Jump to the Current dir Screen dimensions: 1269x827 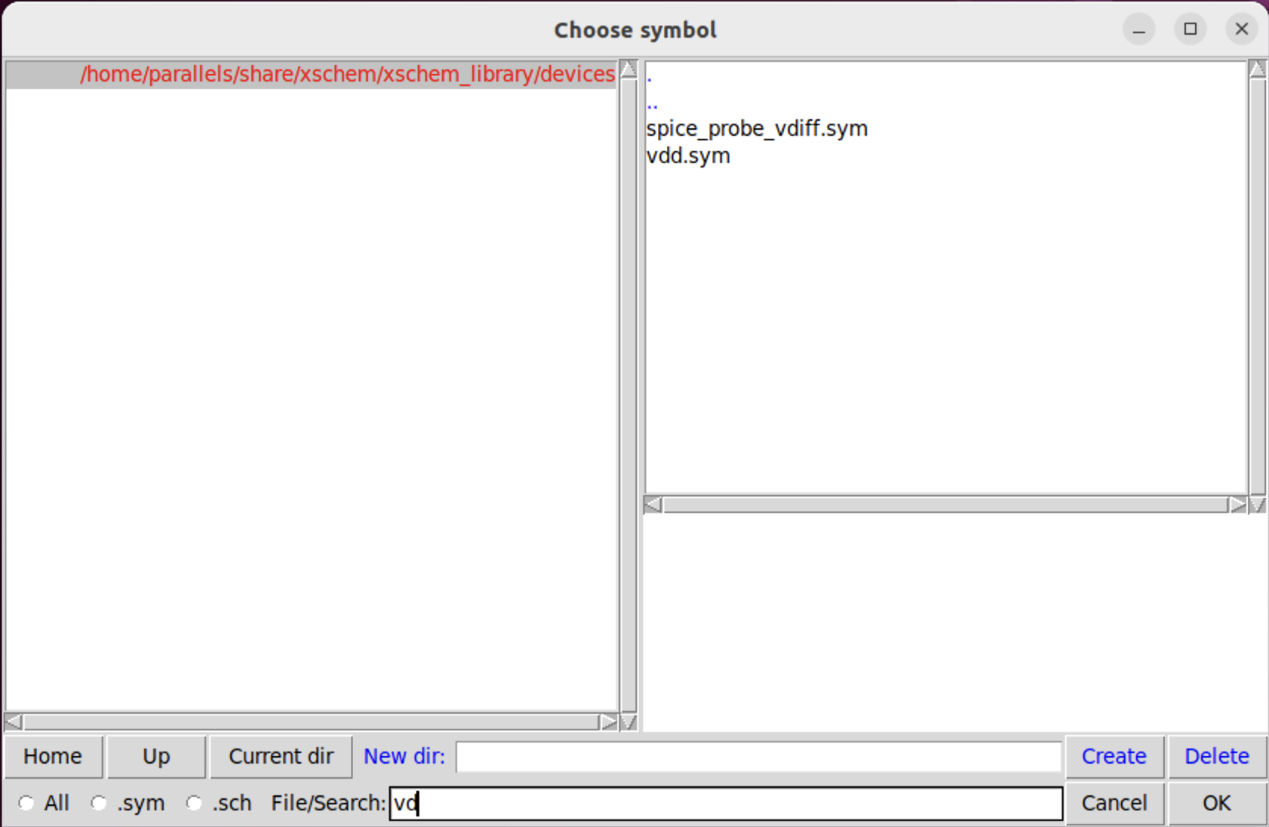click(x=281, y=756)
